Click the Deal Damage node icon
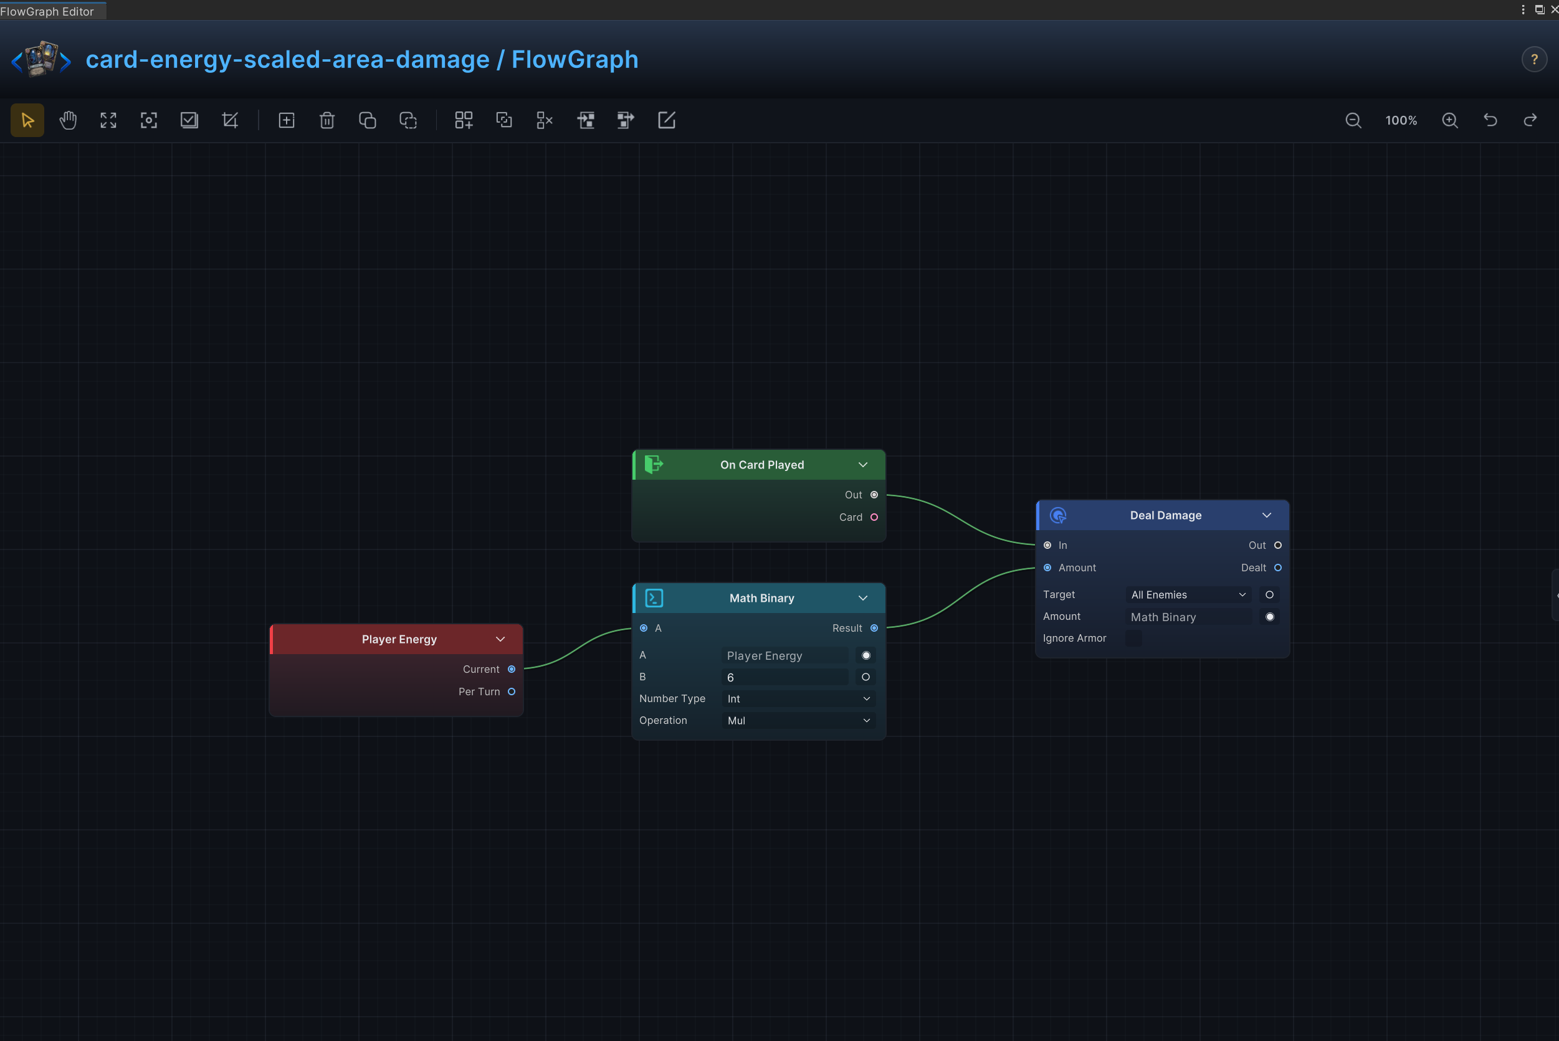This screenshot has width=1559, height=1041. coord(1059,515)
